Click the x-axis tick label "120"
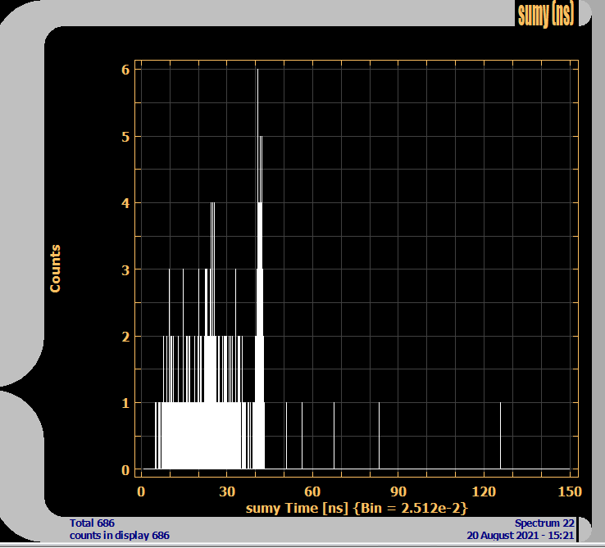605x548 pixels. click(x=484, y=491)
